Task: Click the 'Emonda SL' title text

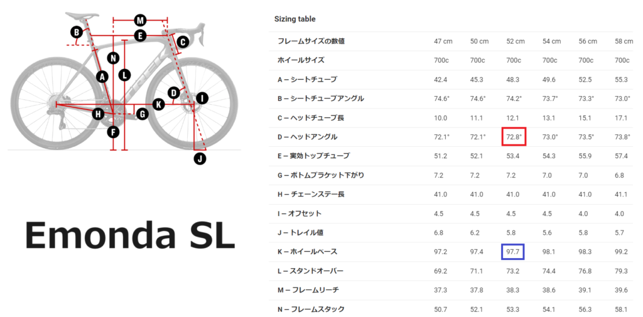Action: coord(130,235)
